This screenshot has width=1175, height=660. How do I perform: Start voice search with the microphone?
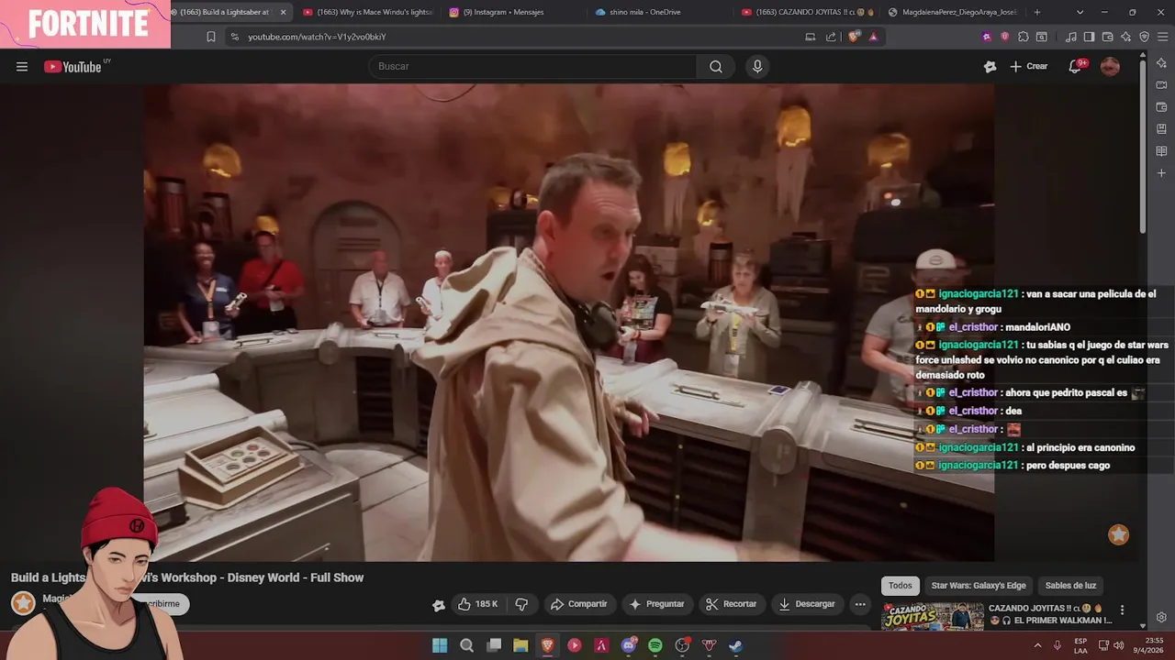(757, 66)
